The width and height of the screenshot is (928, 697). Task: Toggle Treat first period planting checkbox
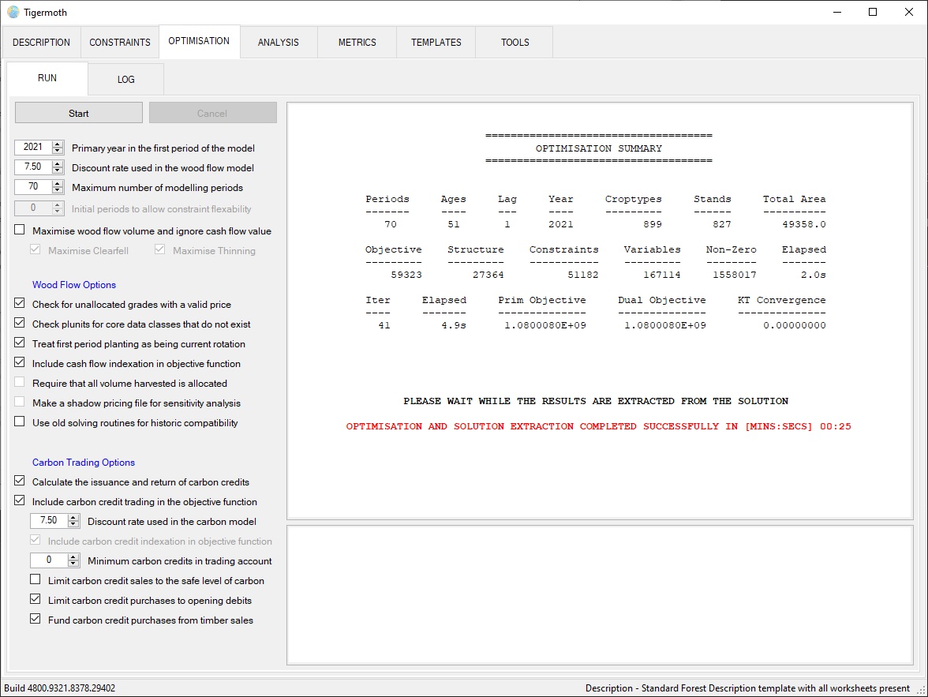click(x=20, y=343)
